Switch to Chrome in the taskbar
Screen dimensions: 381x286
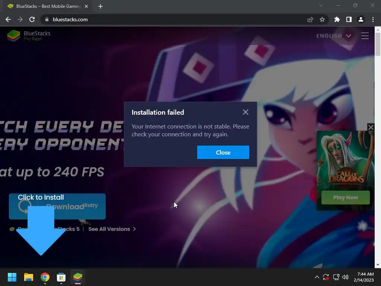(x=45, y=277)
